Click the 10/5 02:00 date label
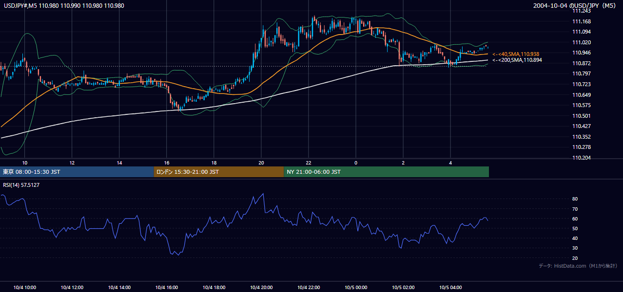This screenshot has height=292, width=623. coord(403,288)
